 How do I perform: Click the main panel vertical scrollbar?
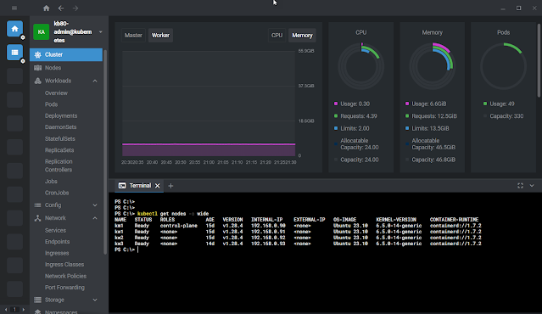(x=539, y=60)
